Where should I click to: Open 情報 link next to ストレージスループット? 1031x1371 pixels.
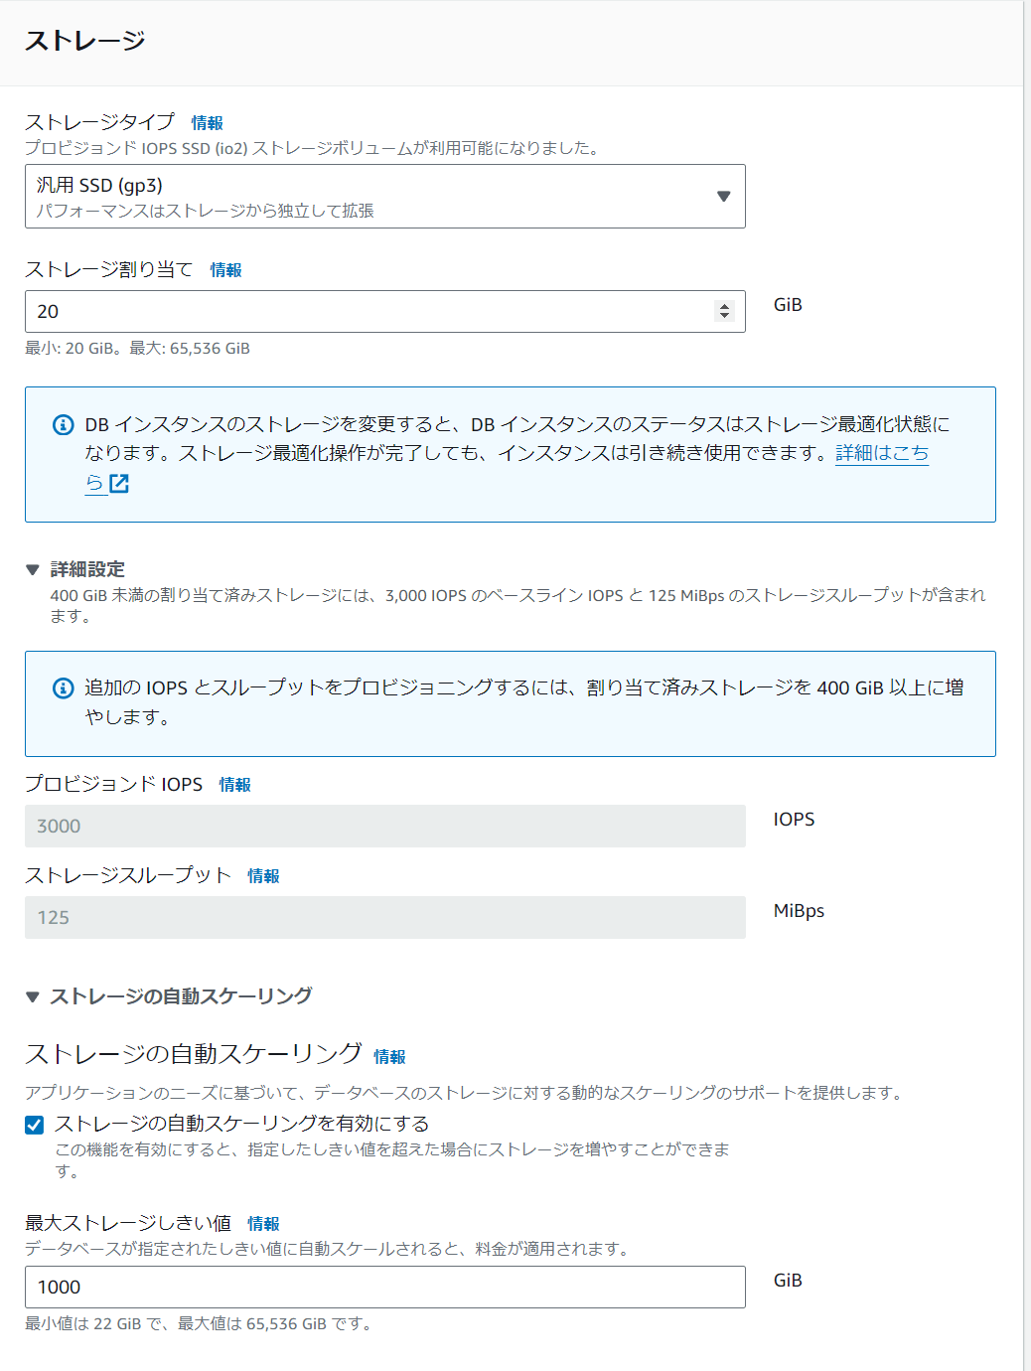tap(263, 876)
